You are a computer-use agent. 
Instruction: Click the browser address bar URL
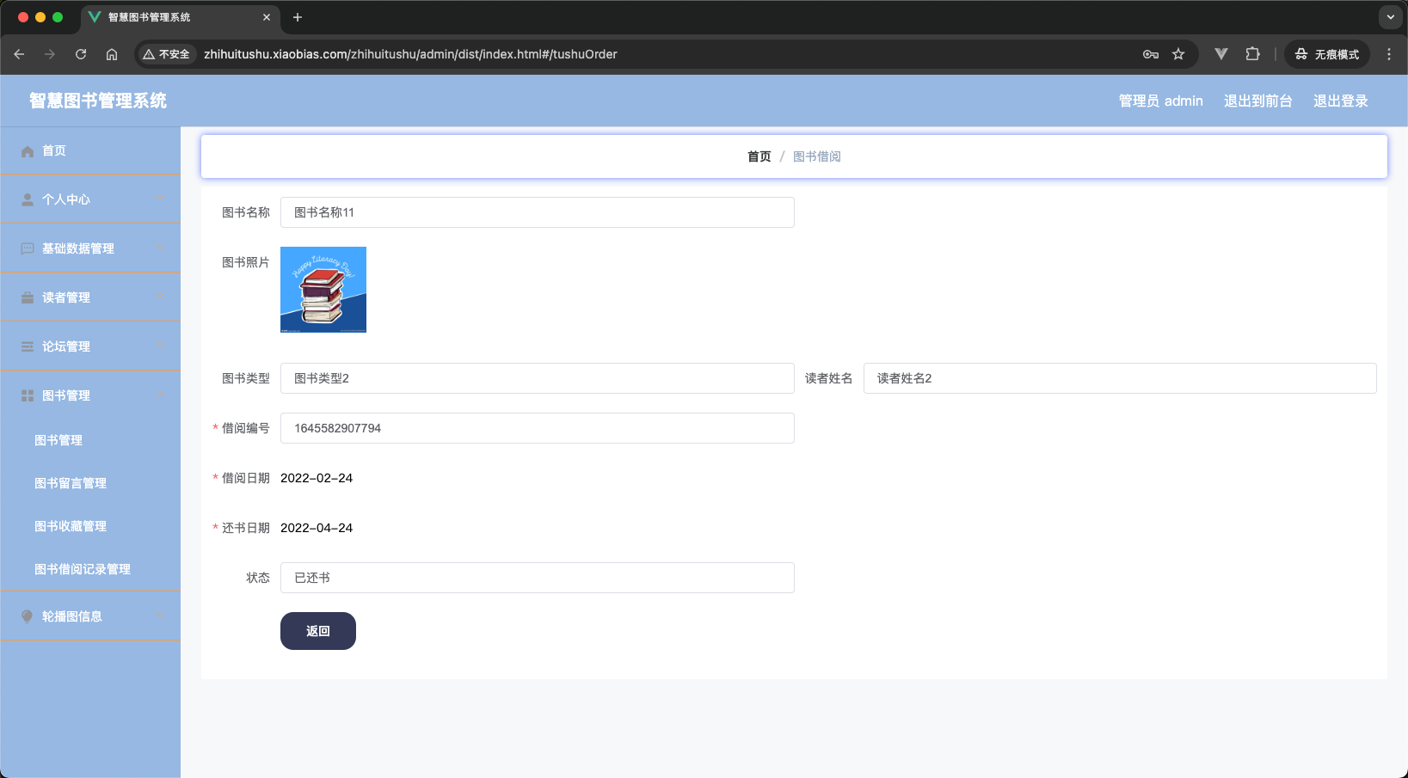click(410, 54)
